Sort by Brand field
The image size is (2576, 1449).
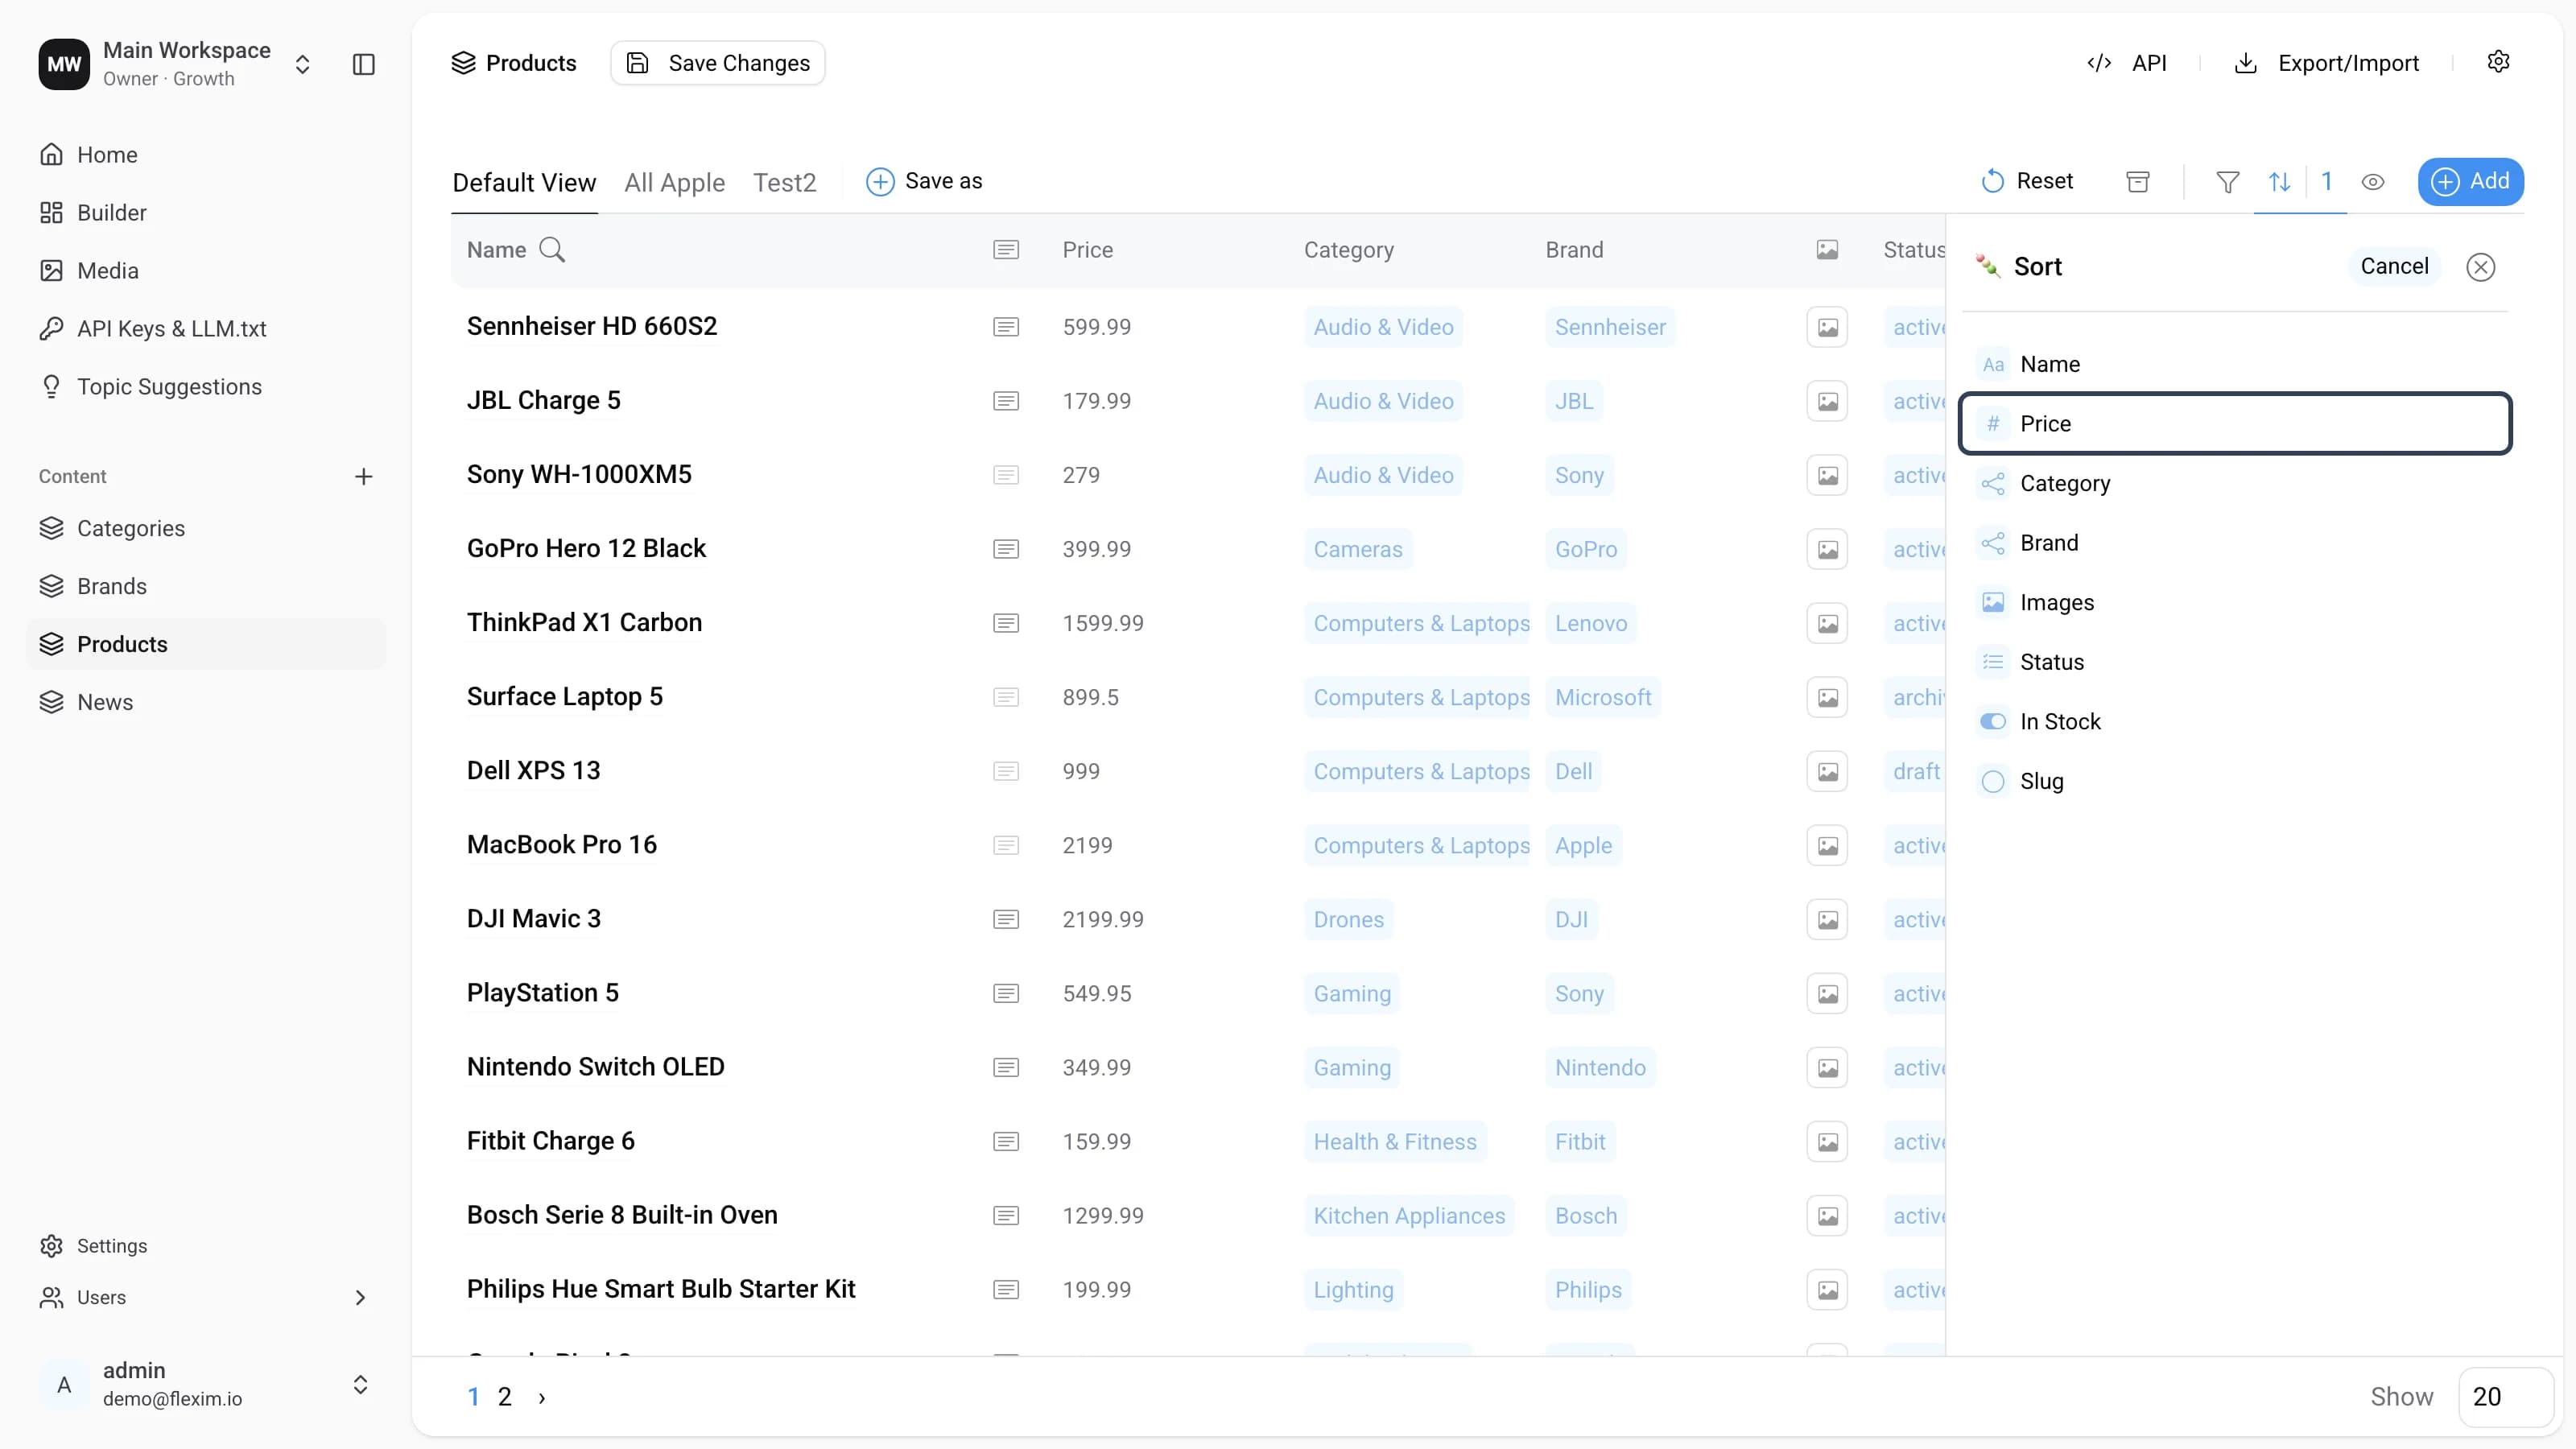tap(2235, 543)
